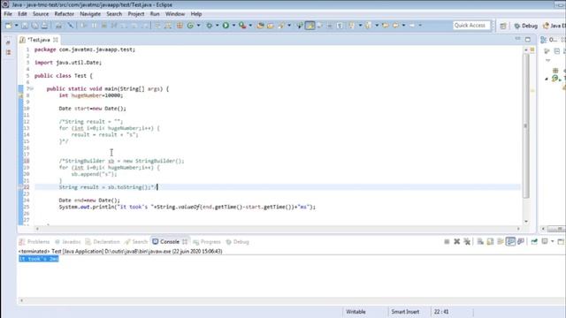The width and height of the screenshot is (566, 318).
Task: Click the New Java Package toolbar icon
Action: (x=180, y=26)
